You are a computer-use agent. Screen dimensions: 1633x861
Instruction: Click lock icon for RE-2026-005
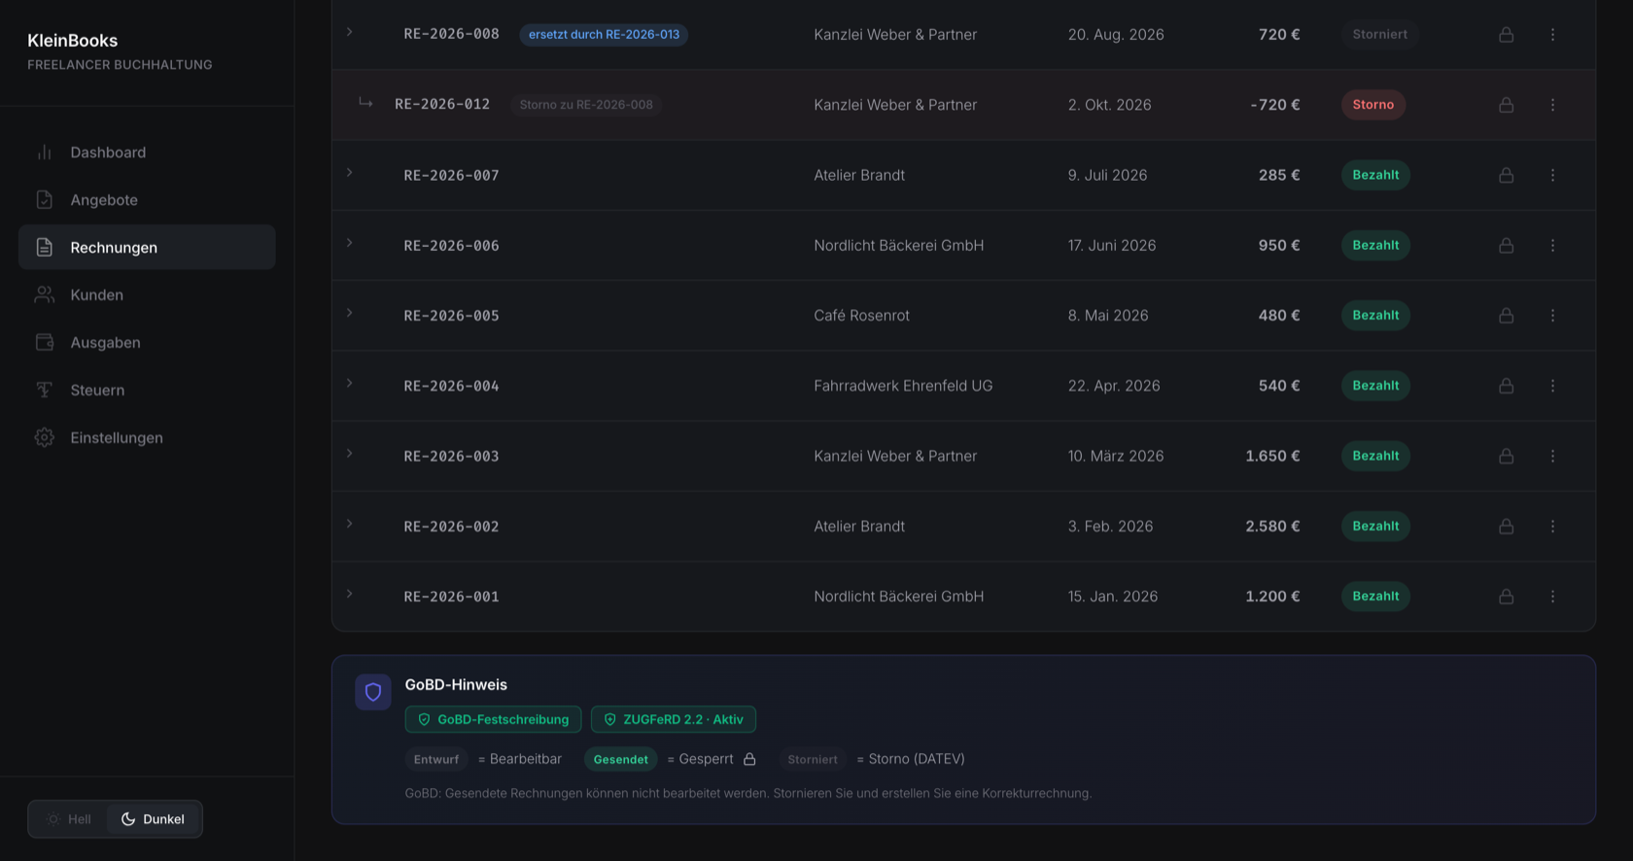click(1506, 316)
